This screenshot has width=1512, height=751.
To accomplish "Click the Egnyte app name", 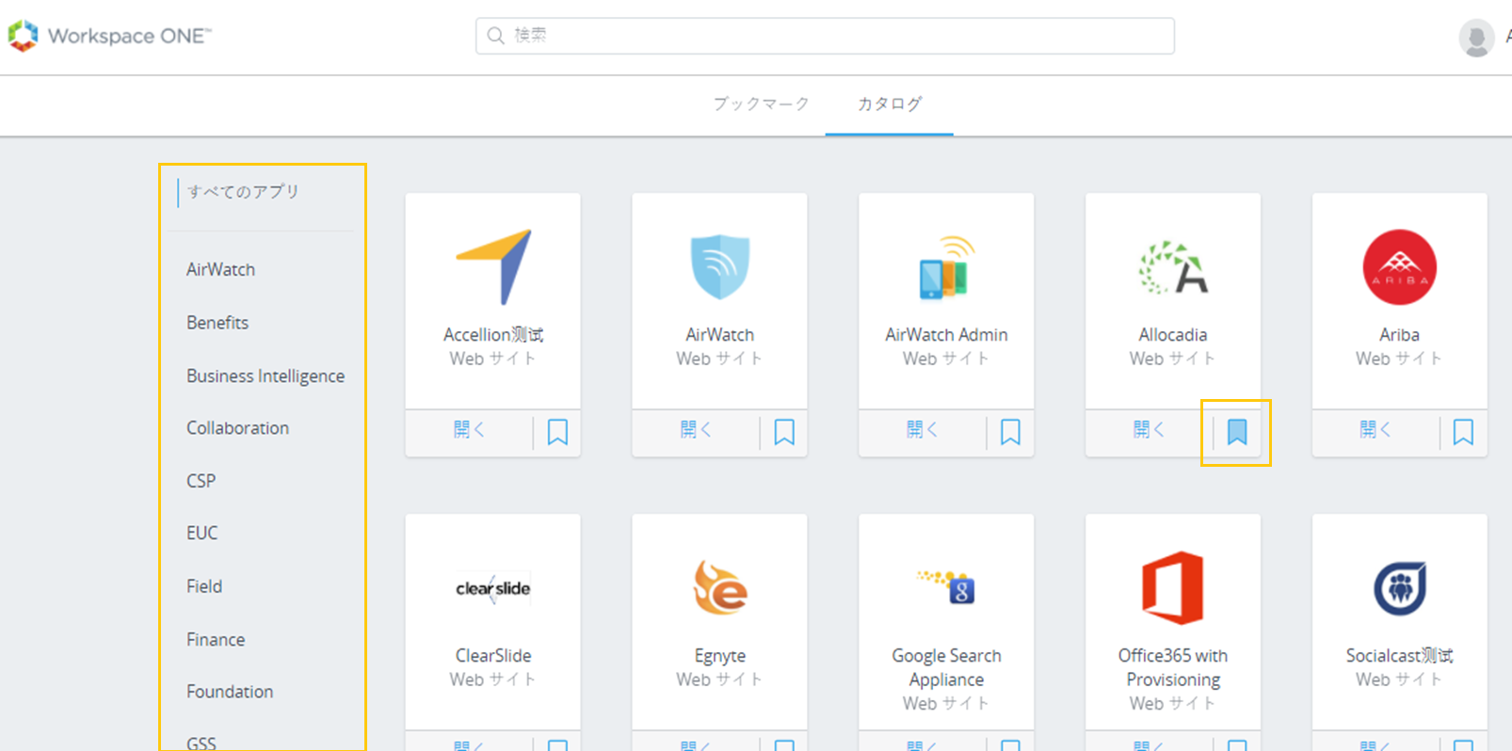I will click(x=720, y=656).
